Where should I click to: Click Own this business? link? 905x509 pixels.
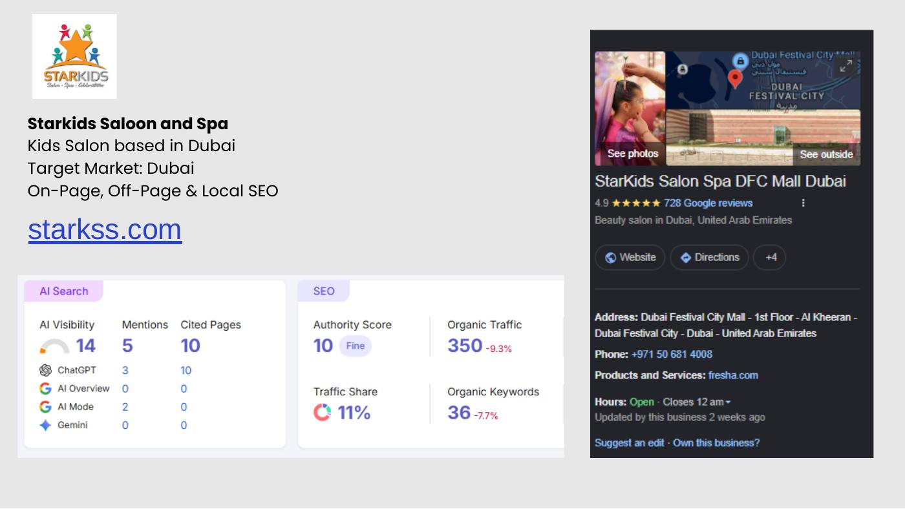716,443
